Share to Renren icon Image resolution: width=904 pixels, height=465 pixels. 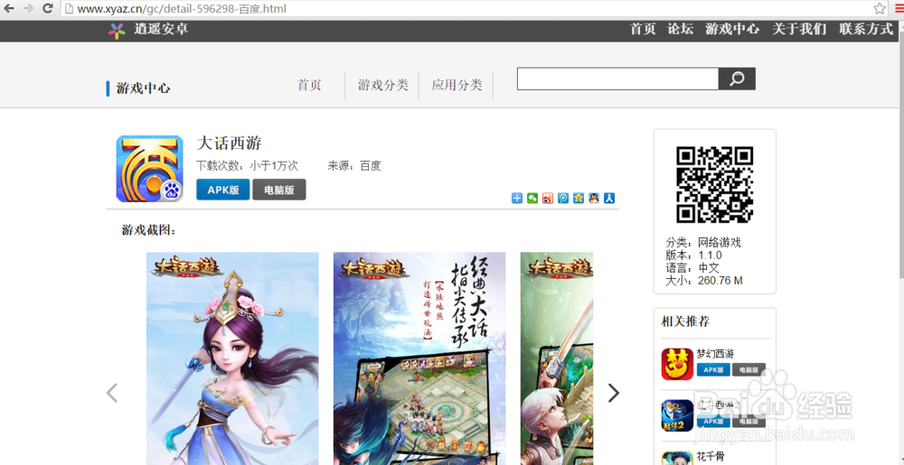pos(609,198)
